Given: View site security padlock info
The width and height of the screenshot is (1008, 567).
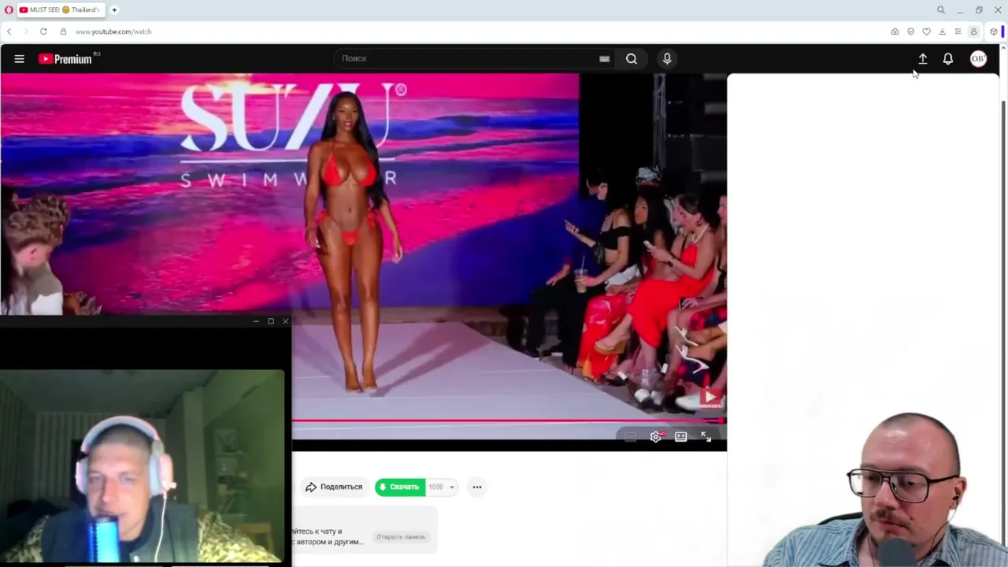Looking at the screenshot, I should [63, 31].
